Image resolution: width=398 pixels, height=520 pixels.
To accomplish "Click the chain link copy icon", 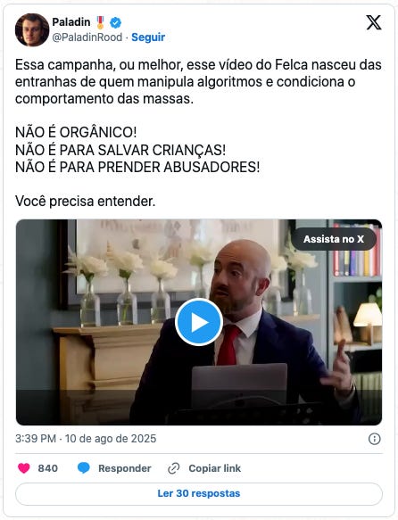I will point(174,468).
